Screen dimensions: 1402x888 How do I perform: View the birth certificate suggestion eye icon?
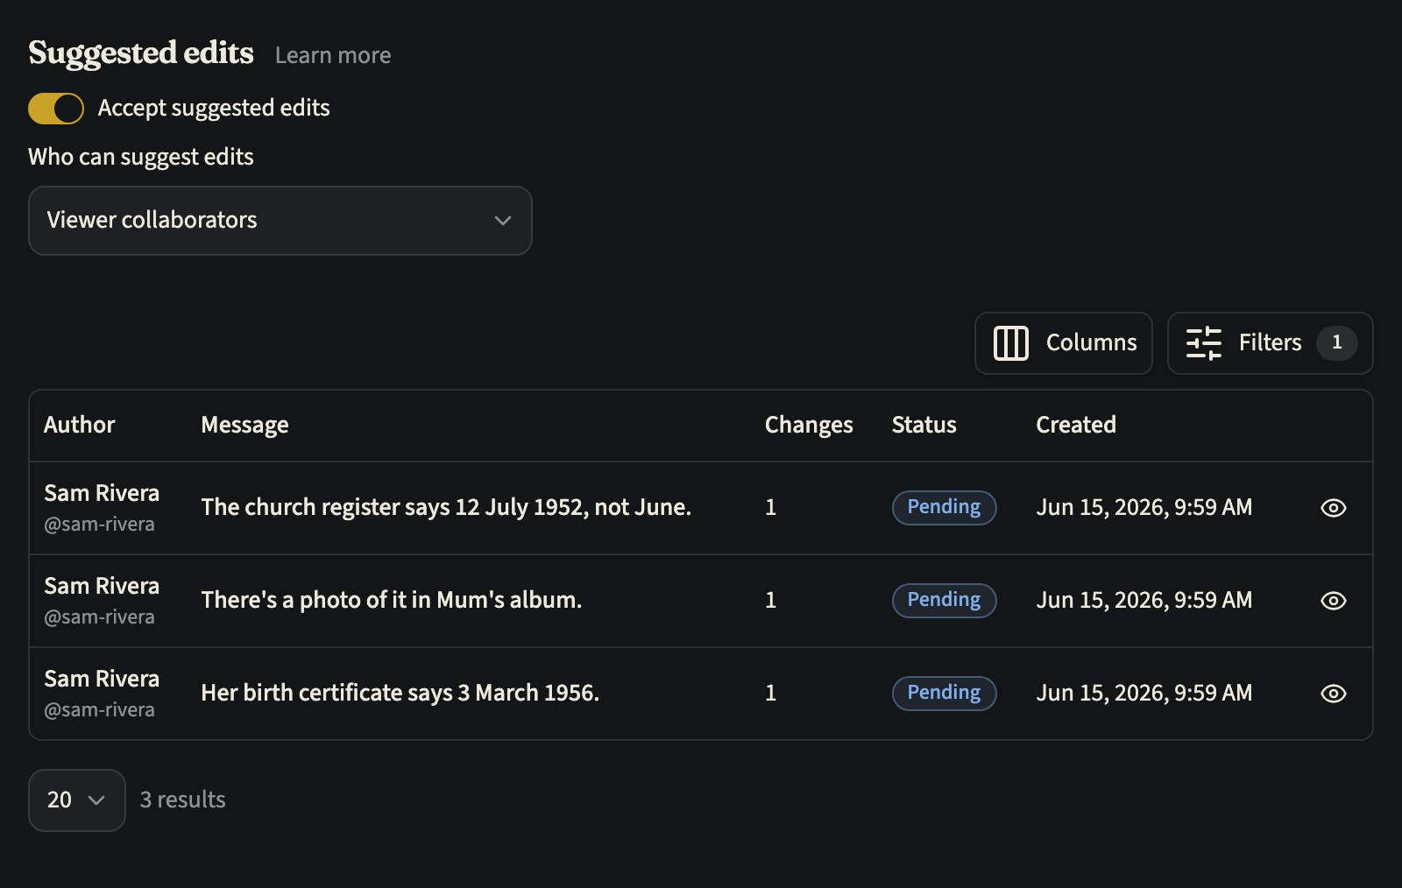(x=1333, y=694)
